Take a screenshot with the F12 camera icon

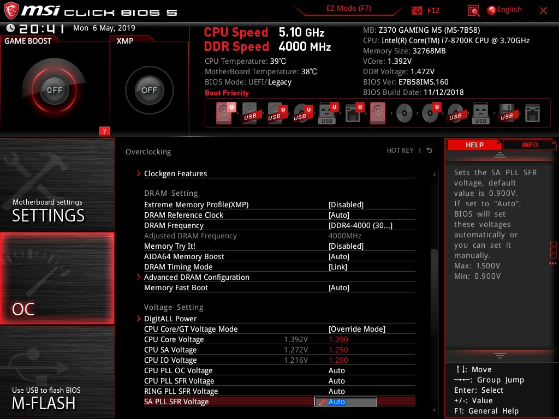(417, 11)
